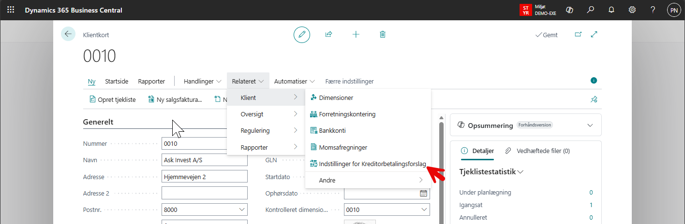685x224 pixels.
Task: Click into the Navn input field
Action: [204, 160]
